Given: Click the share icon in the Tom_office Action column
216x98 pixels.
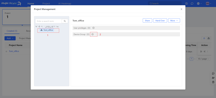Looking at the screenshot, I should coord(204,51).
